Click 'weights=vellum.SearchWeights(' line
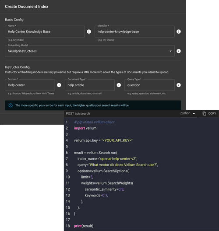 tap(107, 183)
